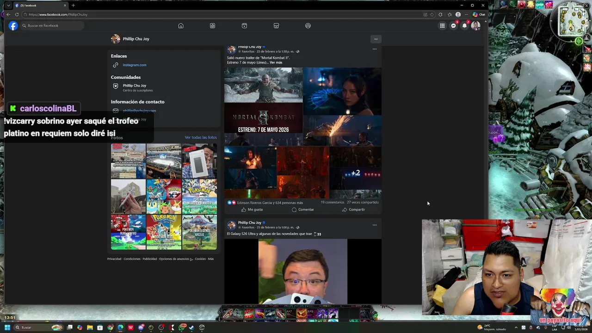Open WPS Office from the taskbar
The width and height of the screenshot is (592, 333).
pos(130,327)
